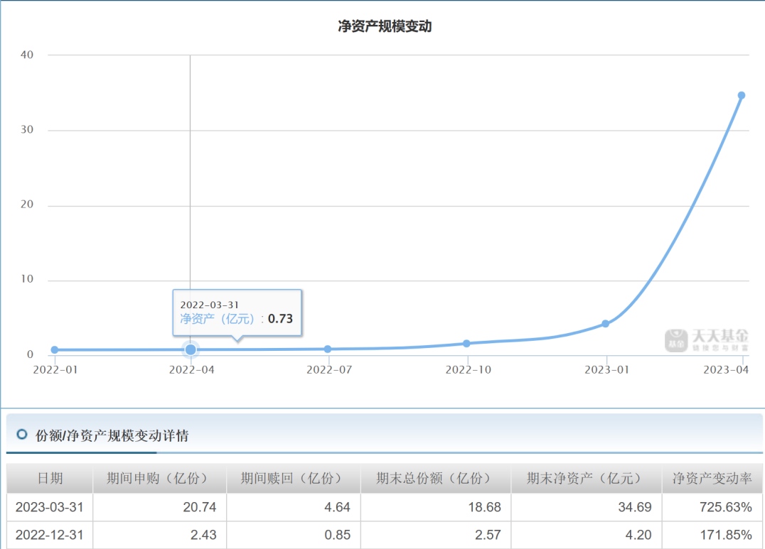The image size is (765, 549).
Task: Click the final data point near 2023-04
Action: tap(741, 95)
